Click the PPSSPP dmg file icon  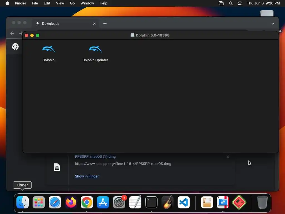pyautogui.click(x=57, y=167)
